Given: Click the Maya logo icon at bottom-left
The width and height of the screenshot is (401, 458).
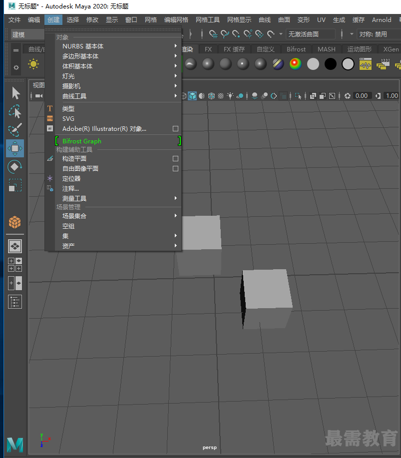Looking at the screenshot, I should point(15,445).
